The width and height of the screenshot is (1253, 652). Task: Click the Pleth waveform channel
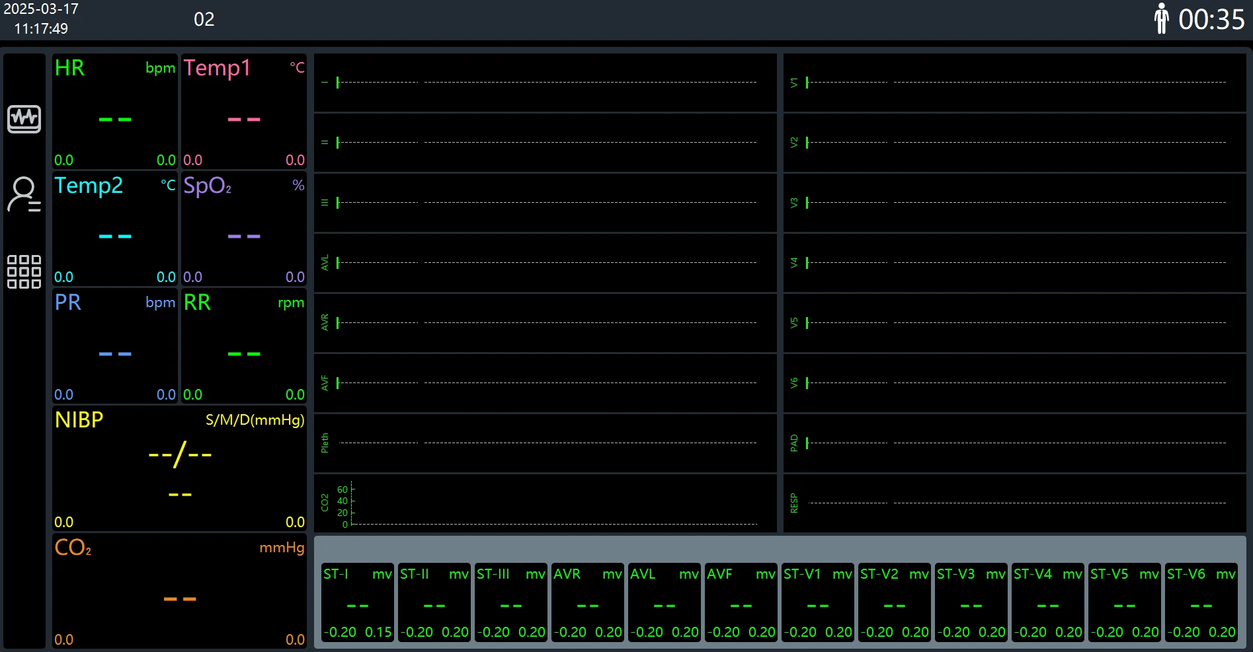point(546,443)
